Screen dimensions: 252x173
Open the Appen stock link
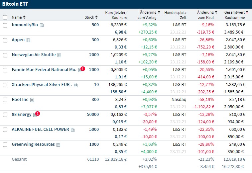(18, 40)
